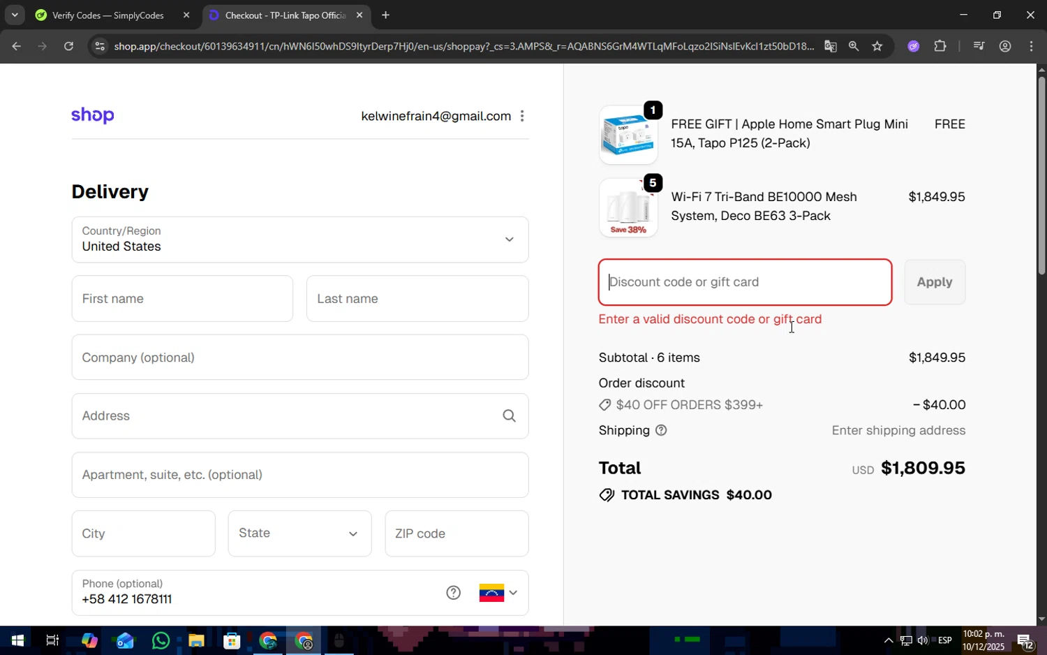Click the Shop logo
This screenshot has width=1047, height=655.
pos(93,116)
